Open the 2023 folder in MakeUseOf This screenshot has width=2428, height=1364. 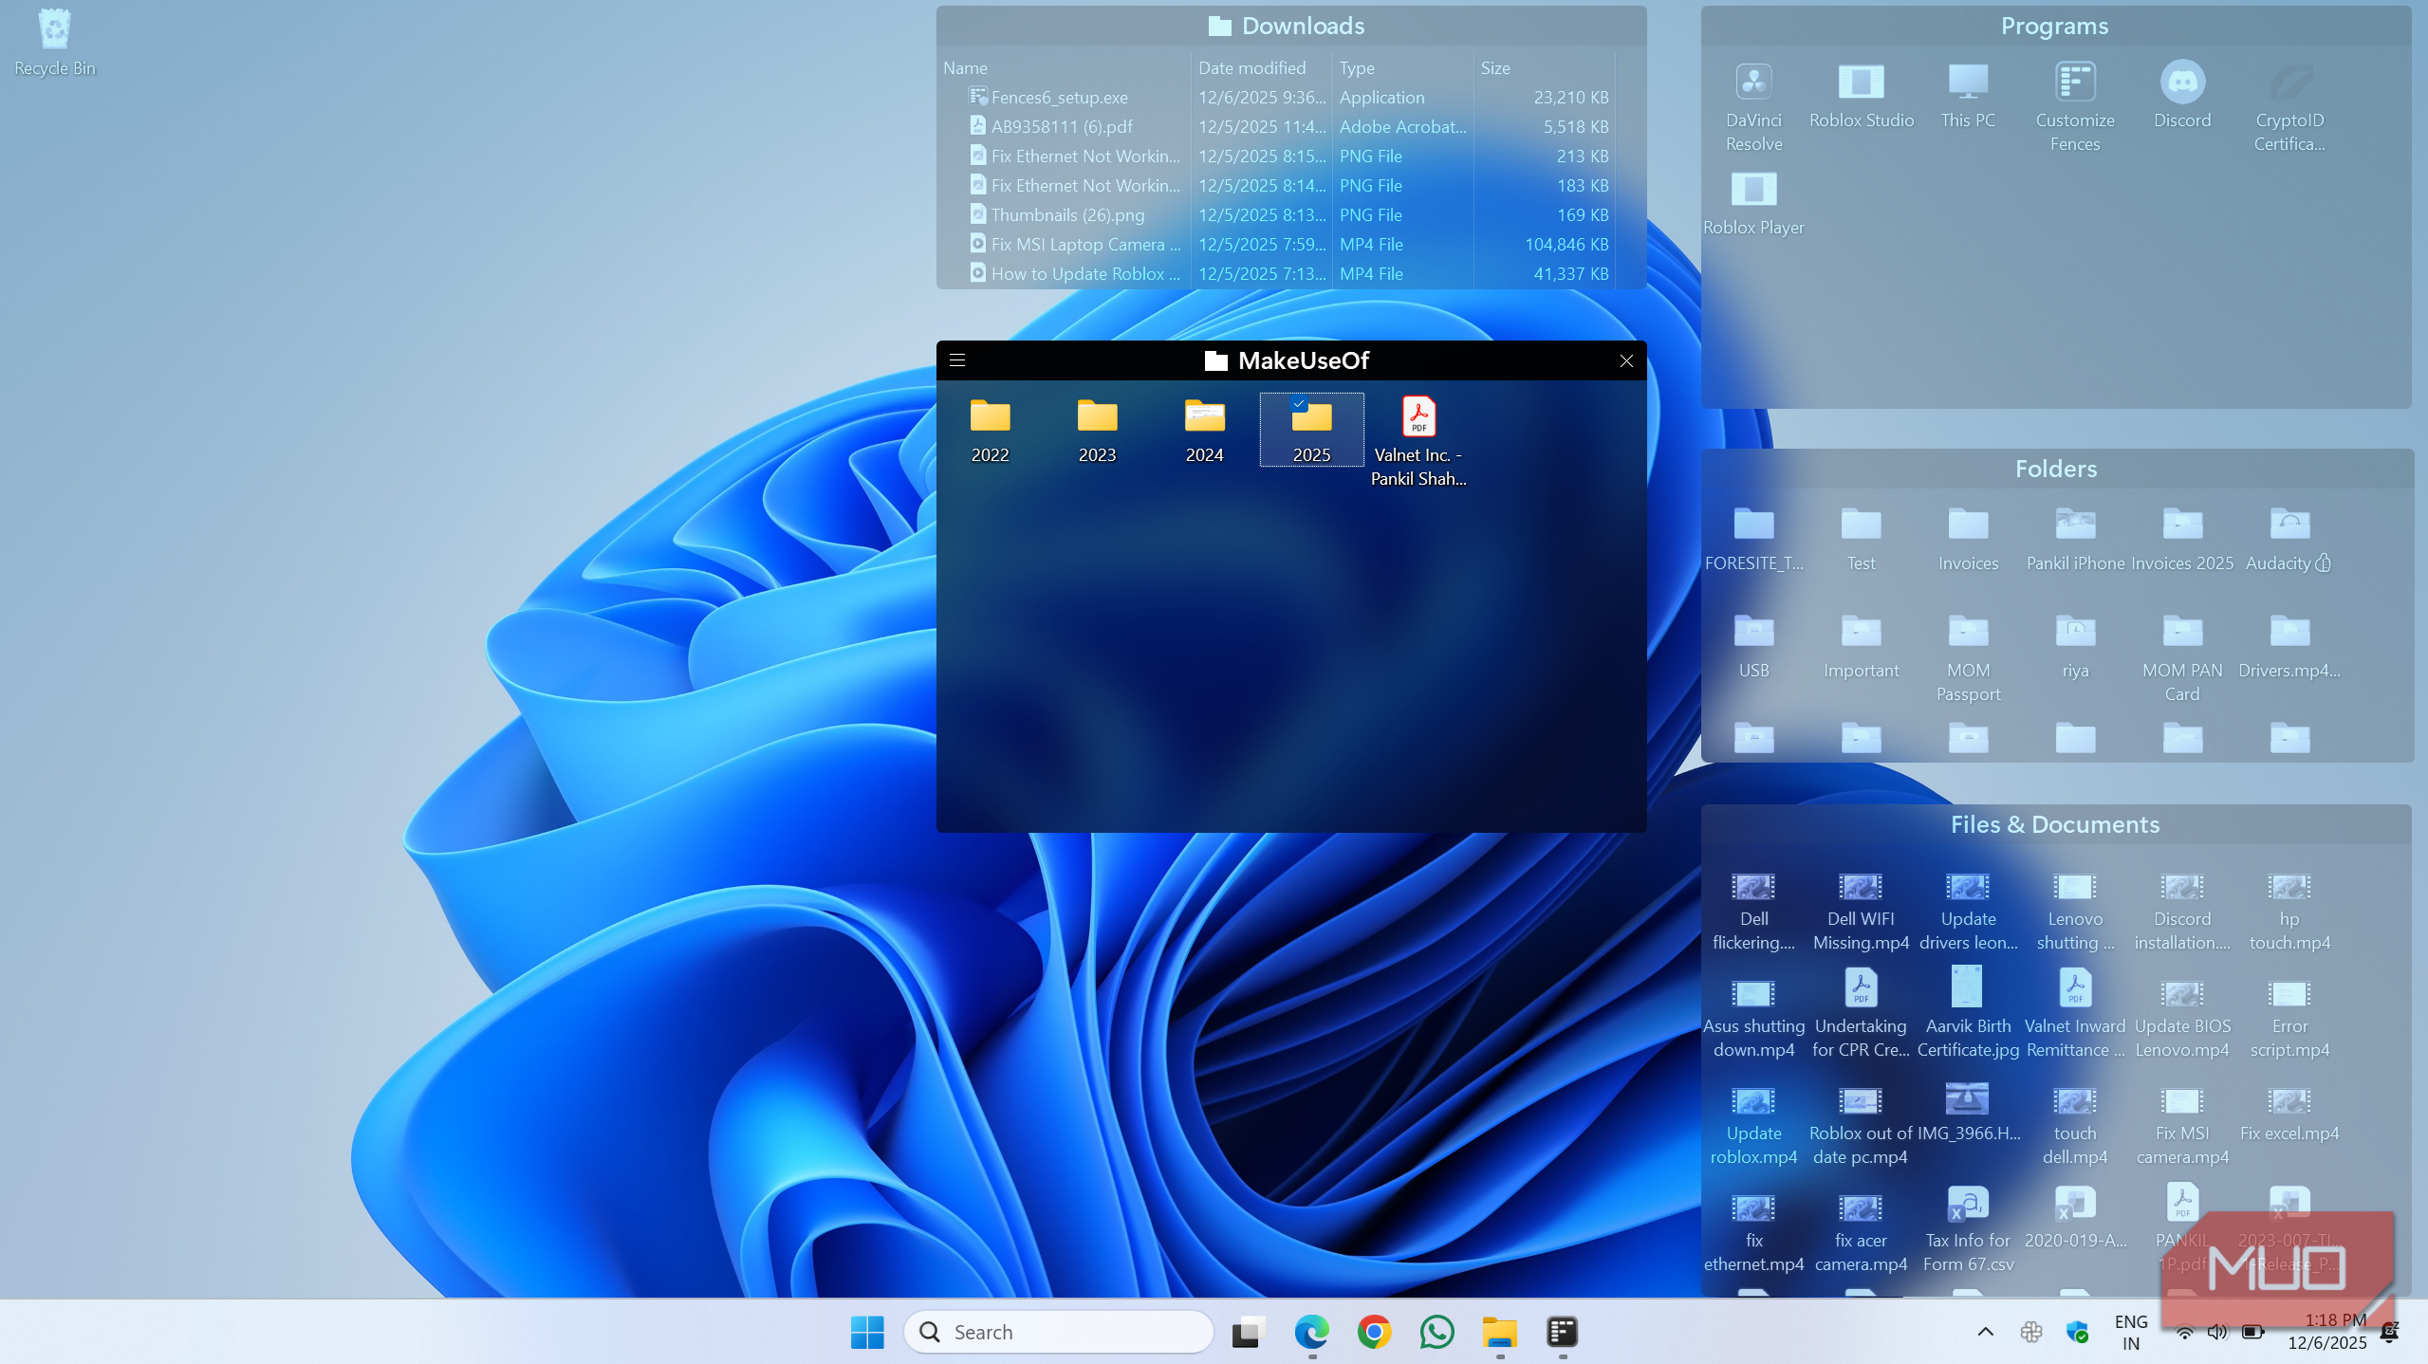tap(1097, 431)
